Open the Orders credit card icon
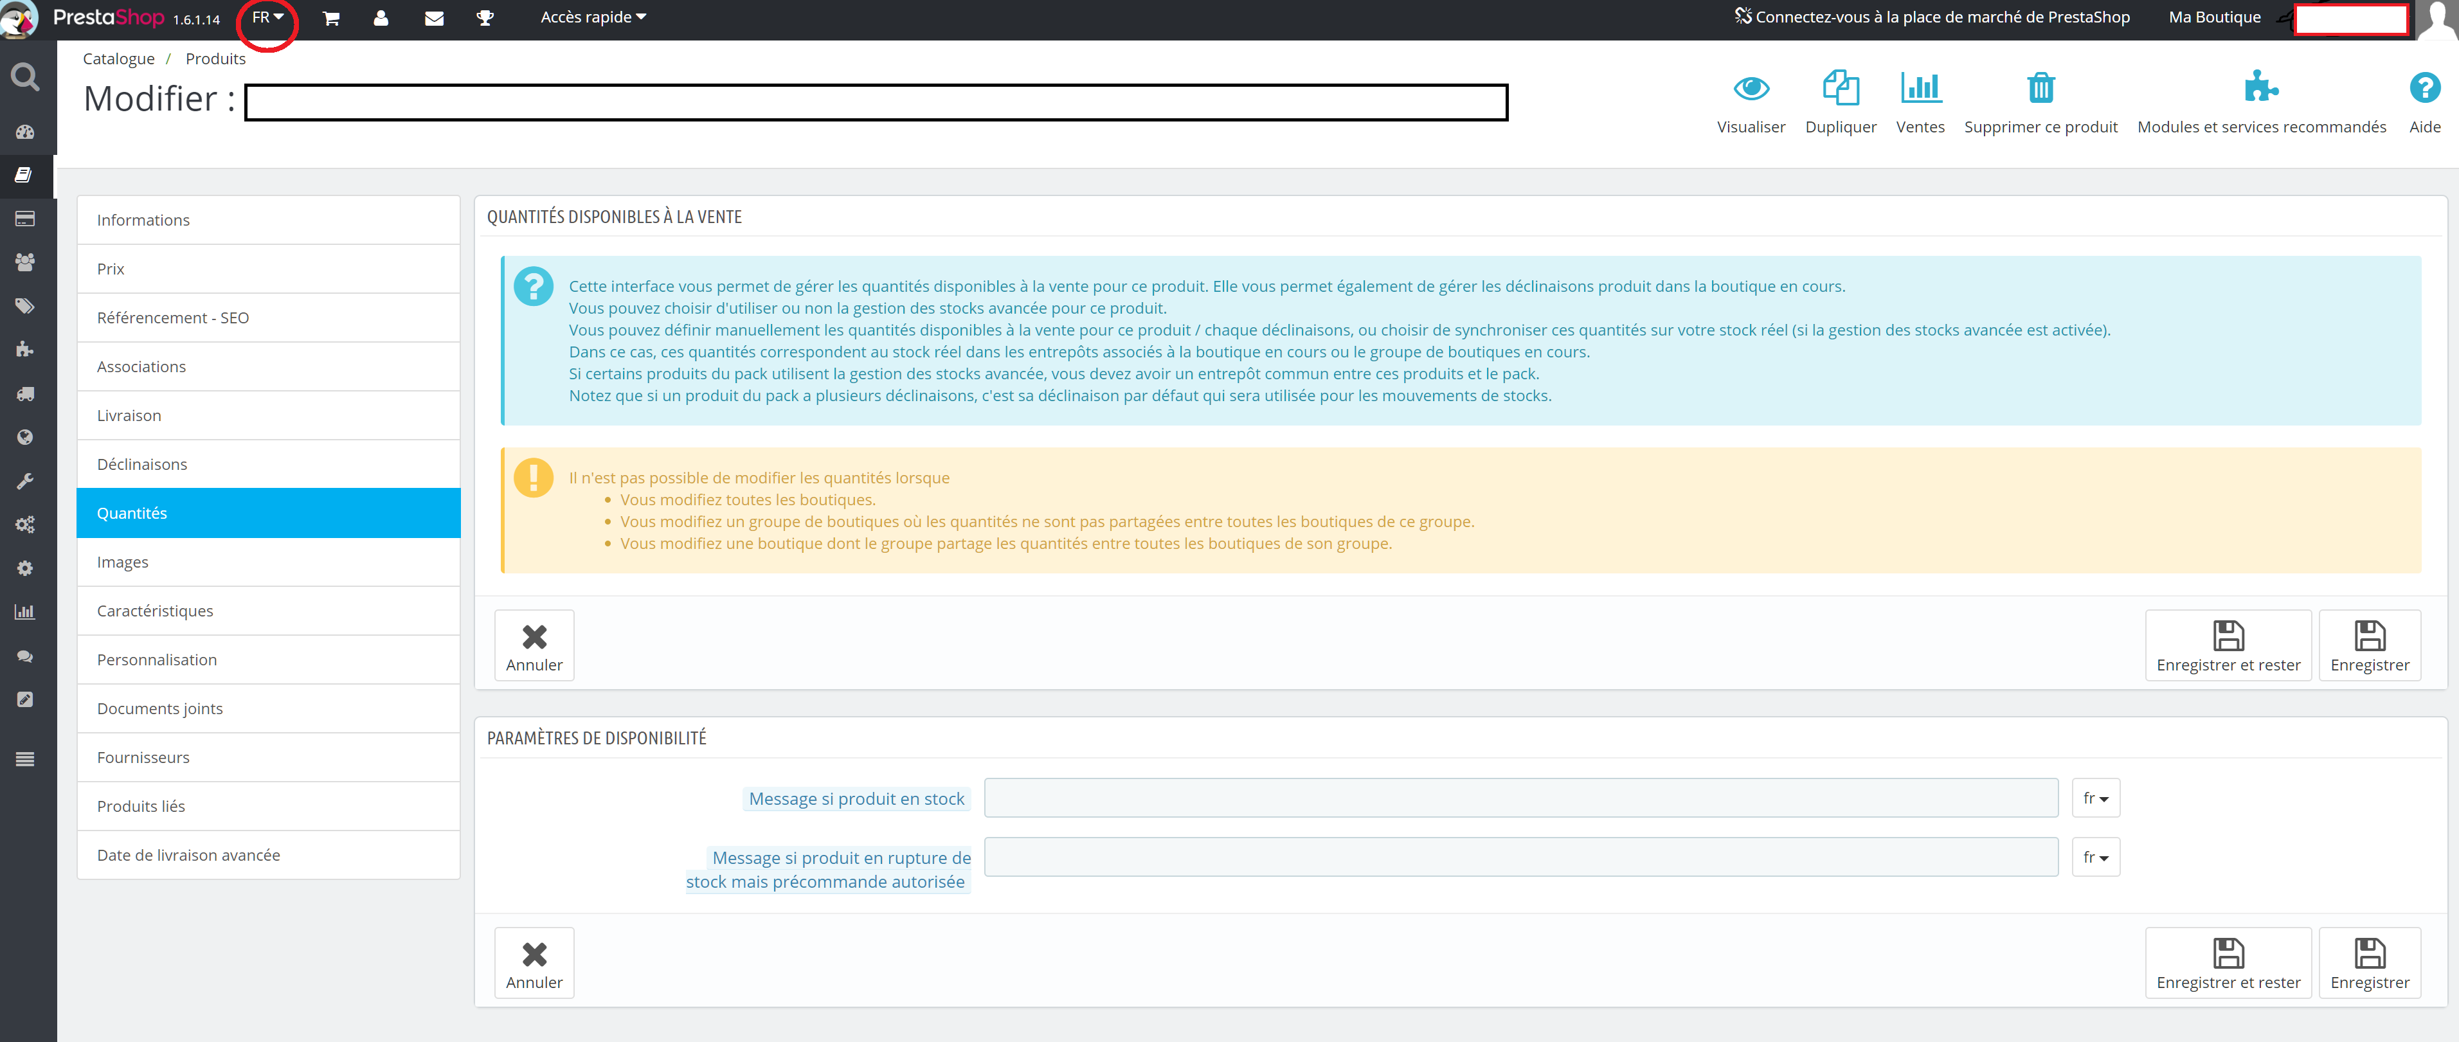2459x1042 pixels. click(x=25, y=219)
